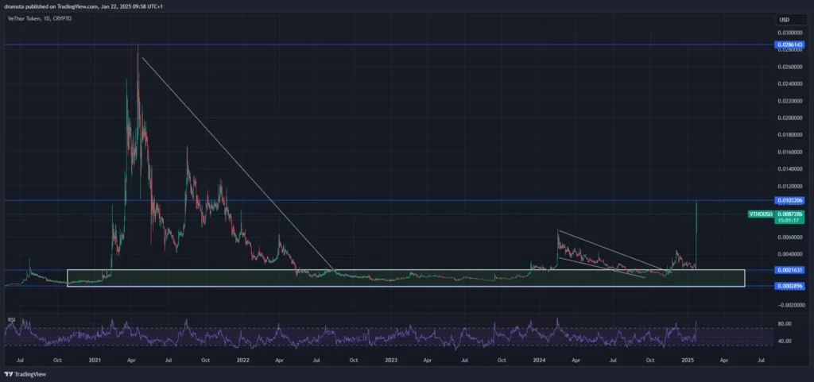This screenshot has width=814, height=382.
Task: Select the 2025 year marker on time axis
Action: tap(688, 359)
